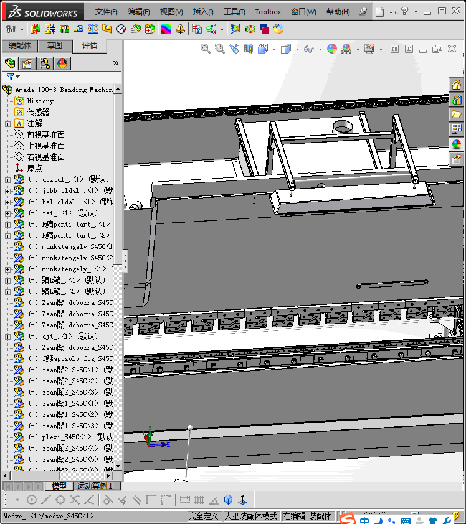
Task: Click the warning triangle check icon
Action: pyautogui.click(x=180, y=29)
